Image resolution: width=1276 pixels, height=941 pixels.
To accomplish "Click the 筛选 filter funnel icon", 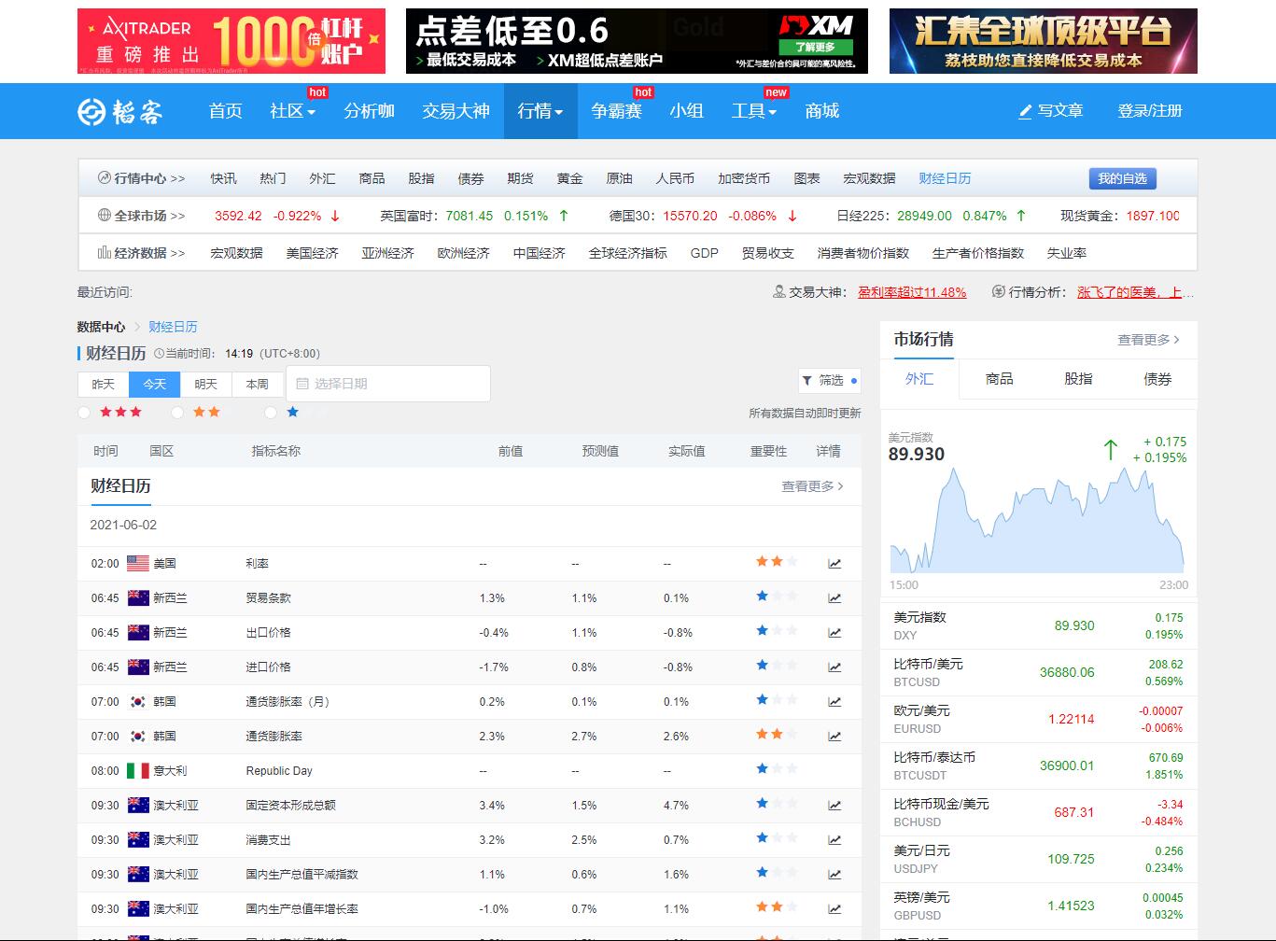I will (806, 381).
